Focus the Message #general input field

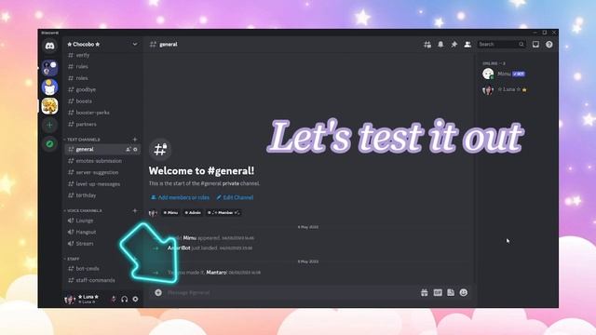[292, 292]
